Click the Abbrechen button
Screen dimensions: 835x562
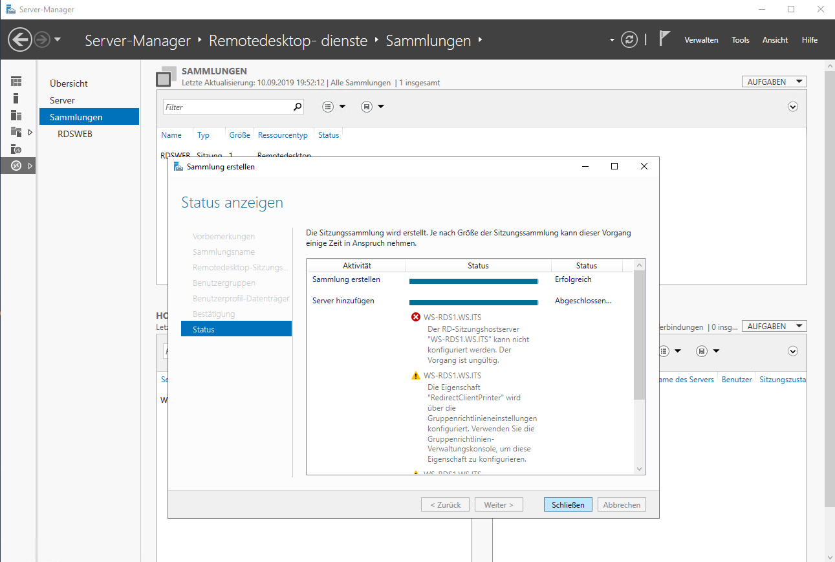click(622, 504)
